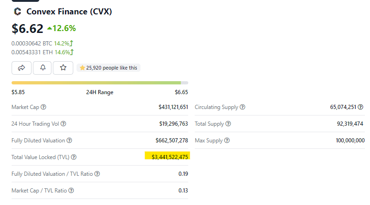This screenshot has height=205, width=370.
Task: Click the 25,920 people like this badge
Action: (109, 68)
